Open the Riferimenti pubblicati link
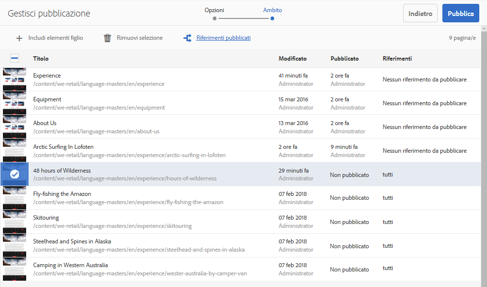The width and height of the screenshot is (487, 287). (223, 38)
